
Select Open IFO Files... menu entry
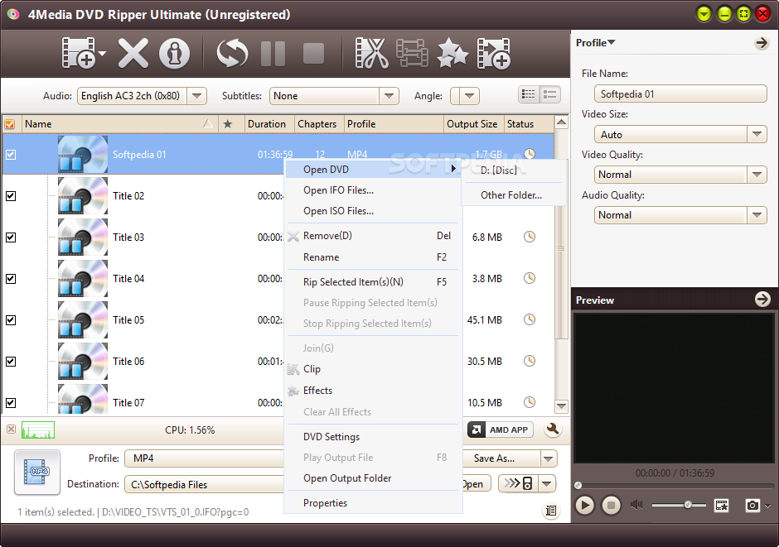point(373,190)
